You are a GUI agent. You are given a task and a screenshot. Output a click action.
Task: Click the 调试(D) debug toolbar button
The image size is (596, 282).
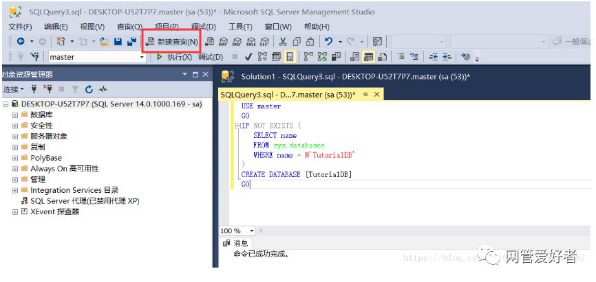210,57
